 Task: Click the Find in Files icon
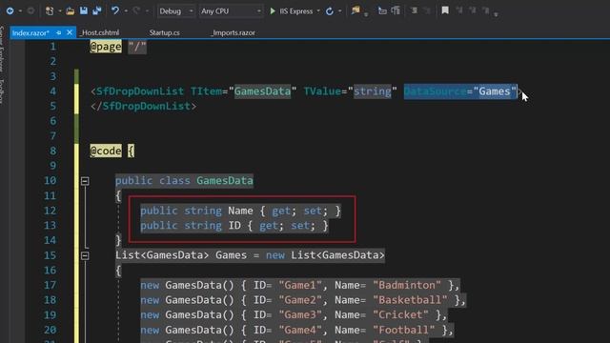(356, 10)
